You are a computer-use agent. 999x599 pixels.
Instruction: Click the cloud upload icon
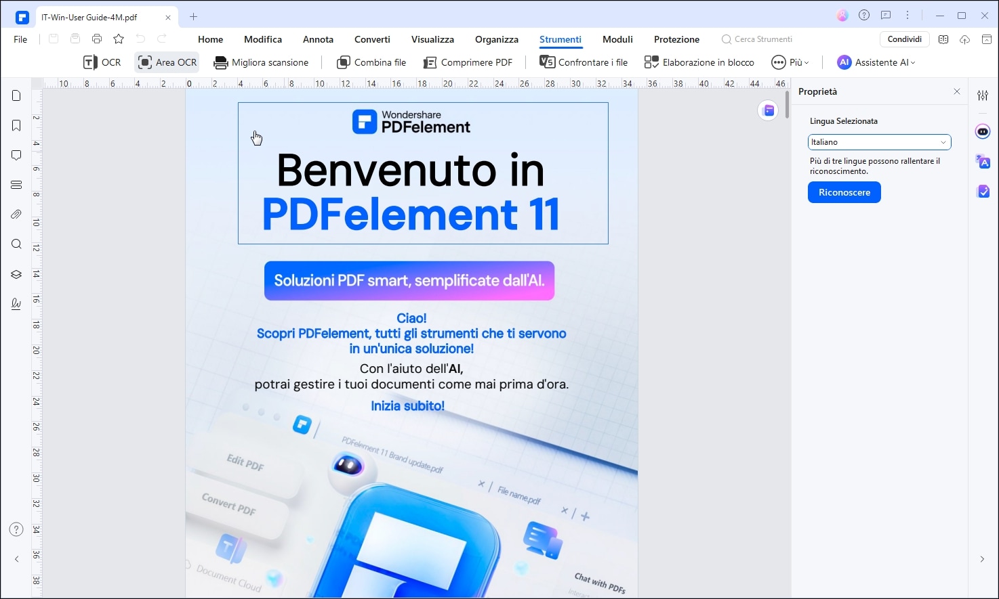[x=964, y=39]
